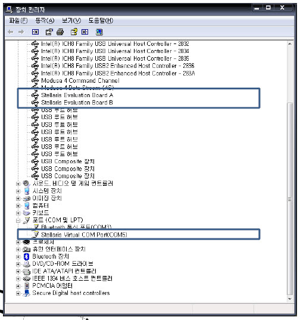Expand the Secure Digital host controllers node
300x320 pixels.
(x=18, y=293)
